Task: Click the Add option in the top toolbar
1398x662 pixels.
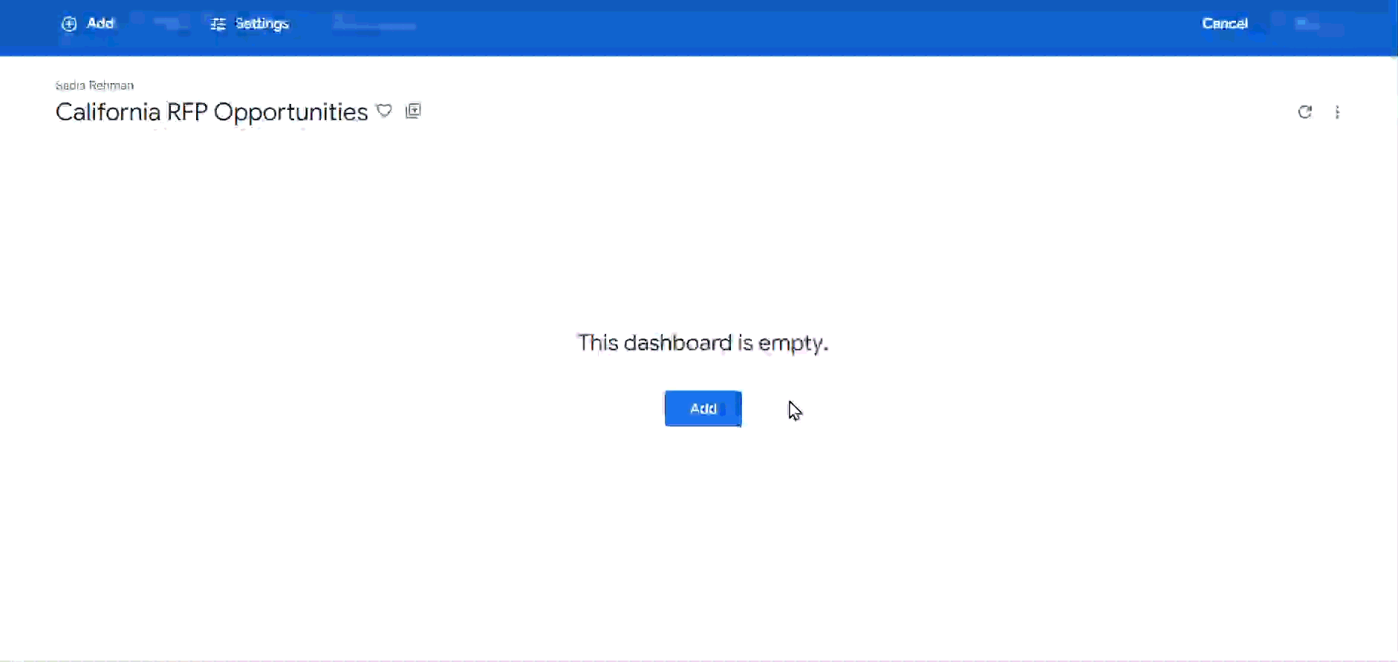Action: point(88,24)
